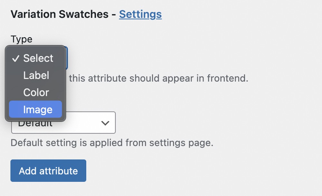This screenshot has width=322, height=196.
Task: Click the Variation Swatches heading text
Action: pyautogui.click(x=60, y=14)
